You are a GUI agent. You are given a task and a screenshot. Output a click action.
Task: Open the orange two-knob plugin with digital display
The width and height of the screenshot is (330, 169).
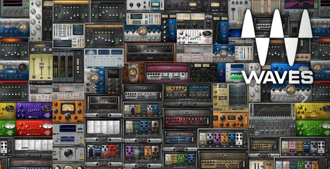pos(231,120)
